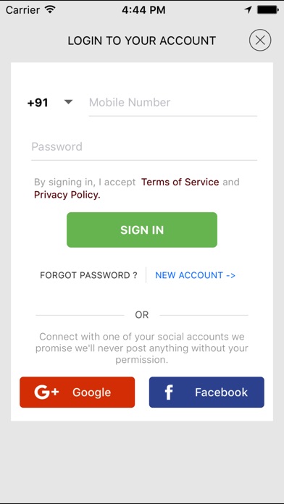Select the +91 country code
This screenshot has height=504, width=284.
tap(38, 103)
